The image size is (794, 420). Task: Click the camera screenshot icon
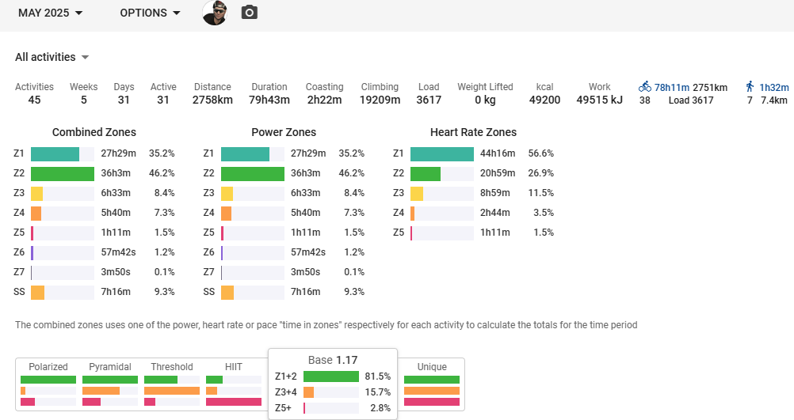pyautogui.click(x=250, y=13)
